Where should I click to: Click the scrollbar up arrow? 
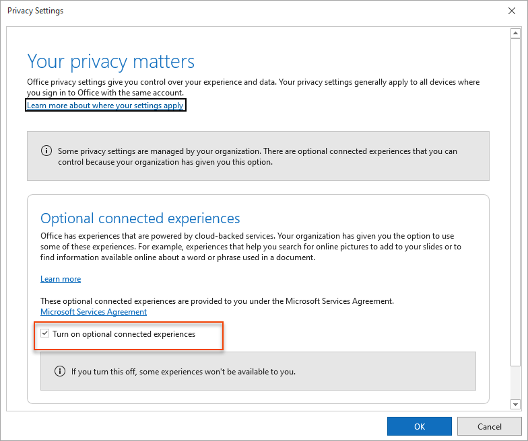point(516,34)
